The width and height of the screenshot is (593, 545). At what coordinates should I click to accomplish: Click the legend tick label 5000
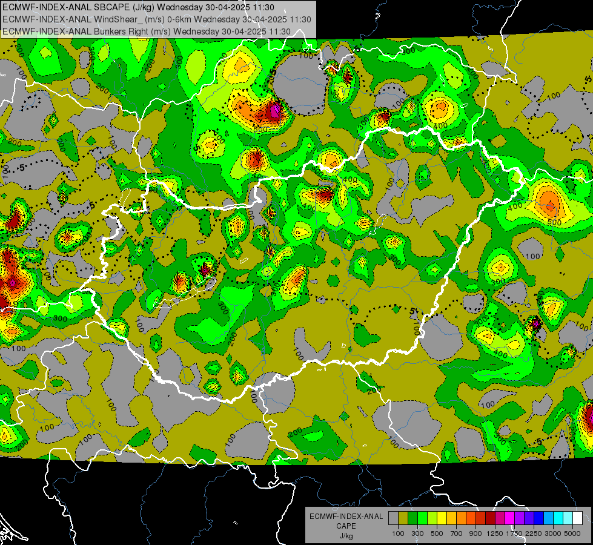572,533
